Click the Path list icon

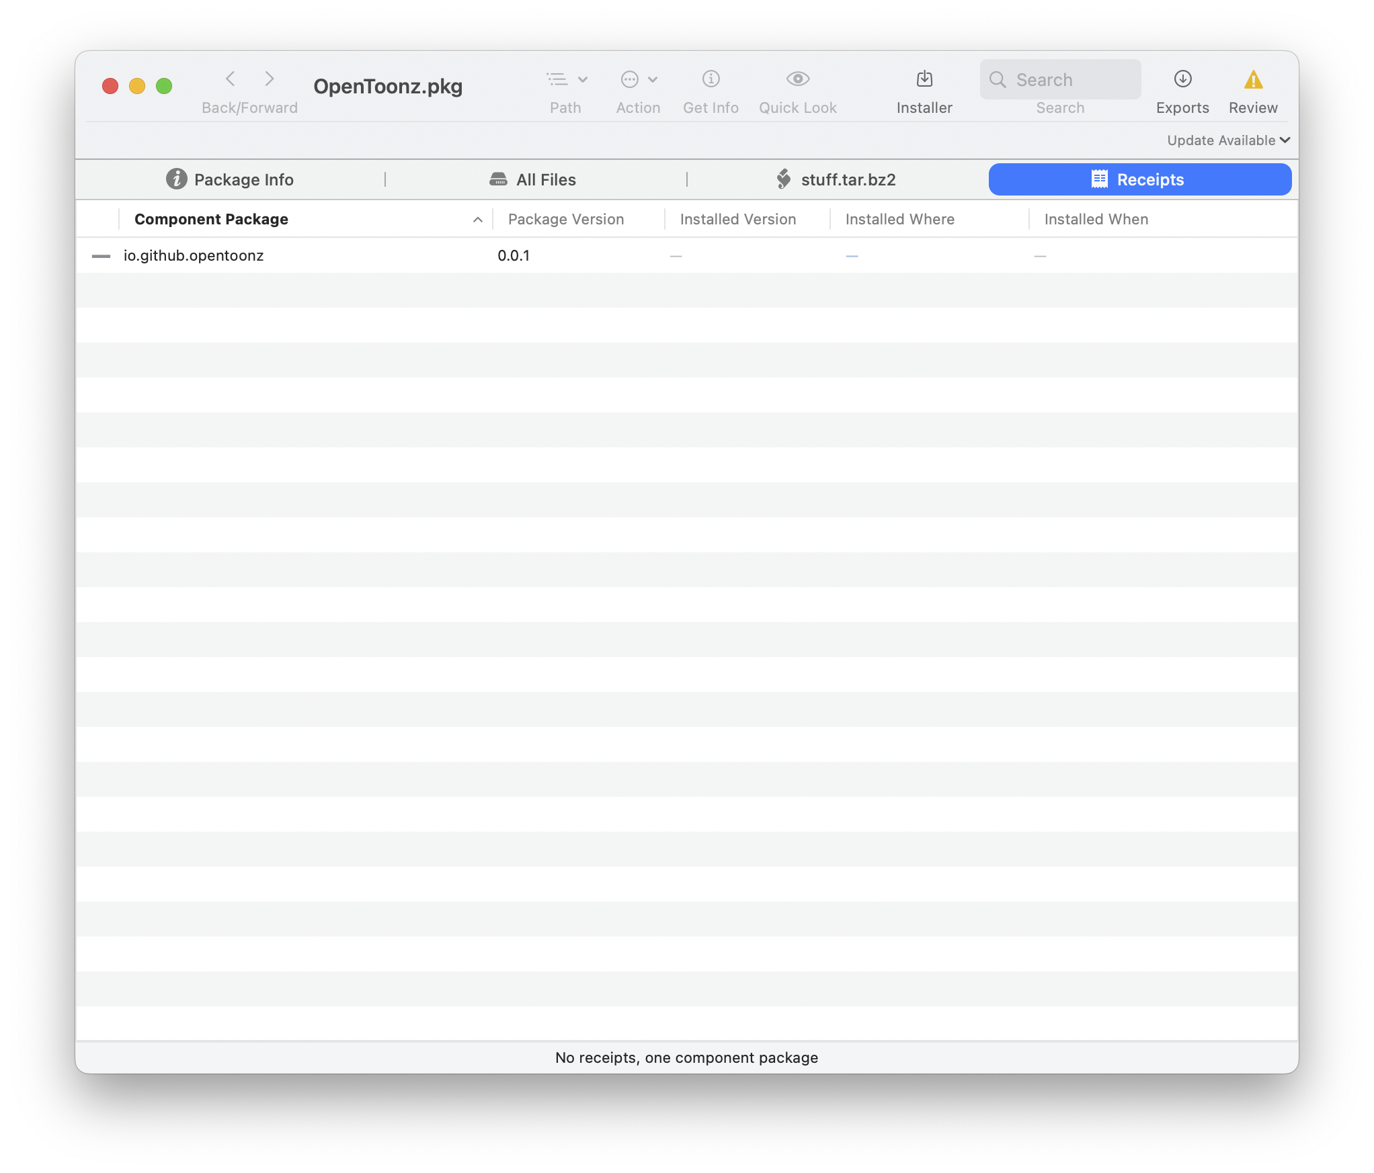click(x=558, y=79)
